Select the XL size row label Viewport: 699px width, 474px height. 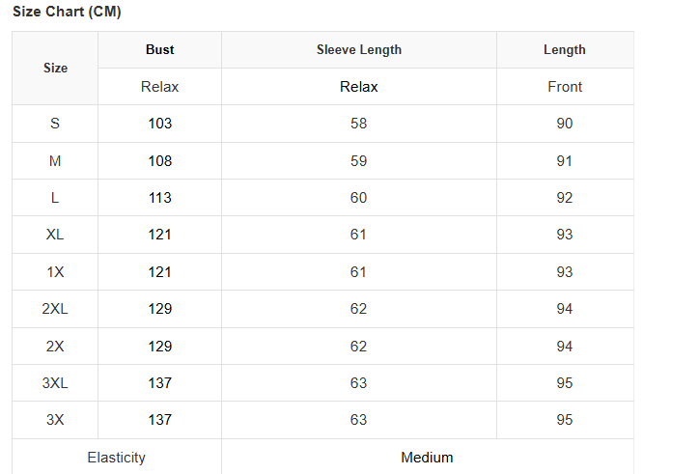click(55, 235)
